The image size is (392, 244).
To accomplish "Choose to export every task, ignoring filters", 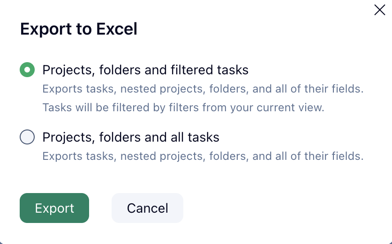I will click(x=27, y=137).
